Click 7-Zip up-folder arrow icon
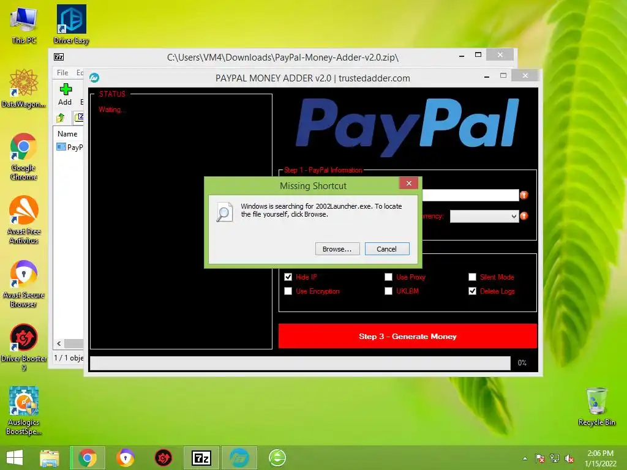The width and height of the screenshot is (627, 470). 61,117
